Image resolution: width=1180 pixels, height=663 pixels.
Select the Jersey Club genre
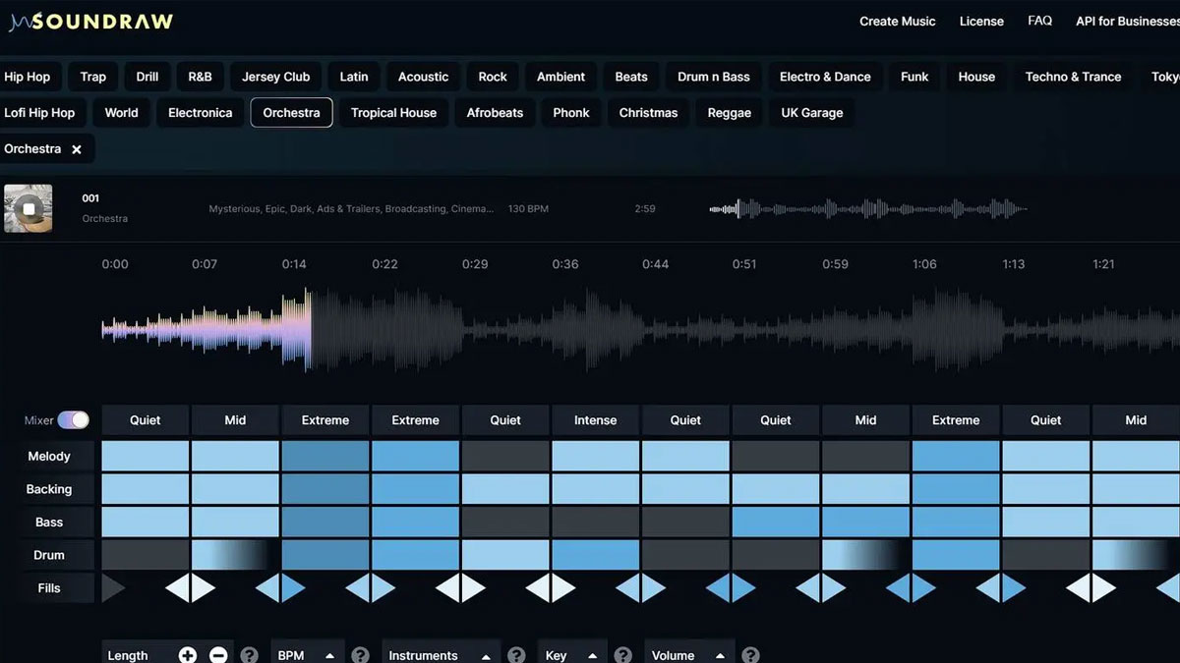click(275, 77)
